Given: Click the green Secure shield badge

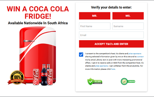Looking at the screenshot, I should click(95, 81).
